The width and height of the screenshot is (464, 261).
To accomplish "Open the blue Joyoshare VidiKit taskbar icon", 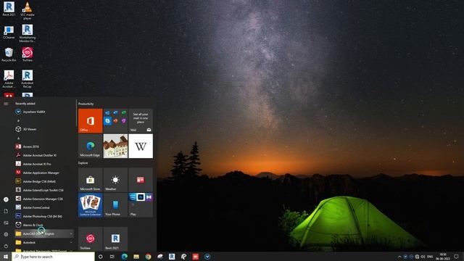I will (207, 257).
